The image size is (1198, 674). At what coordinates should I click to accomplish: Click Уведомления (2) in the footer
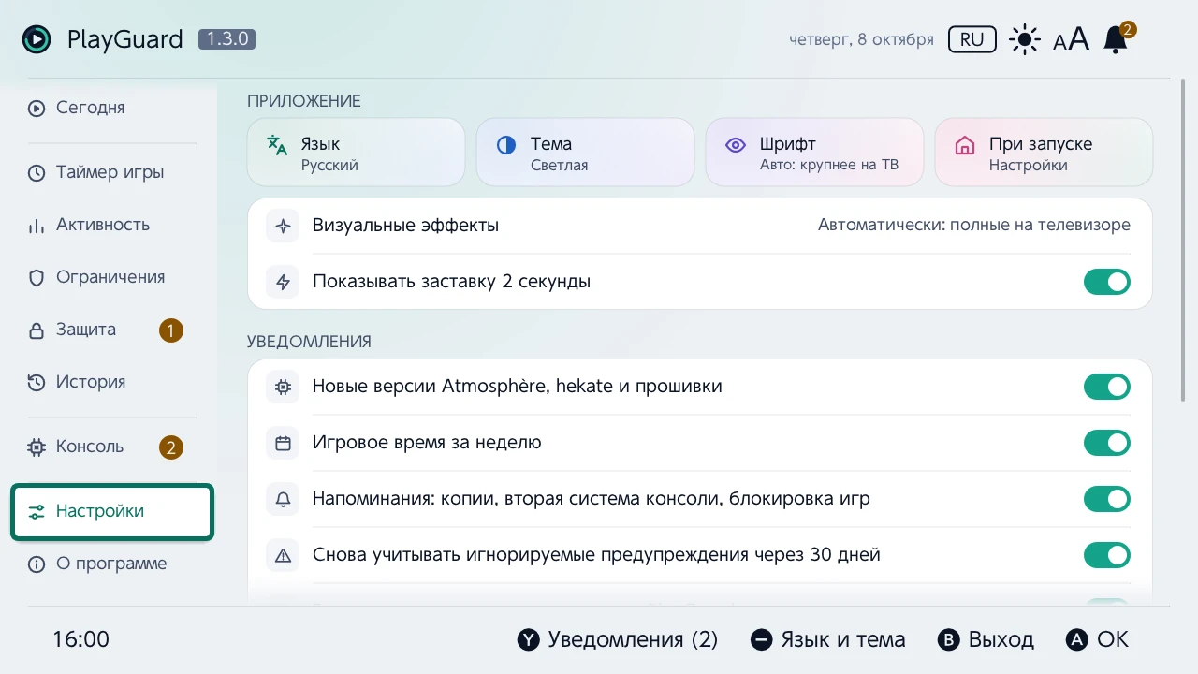point(618,640)
